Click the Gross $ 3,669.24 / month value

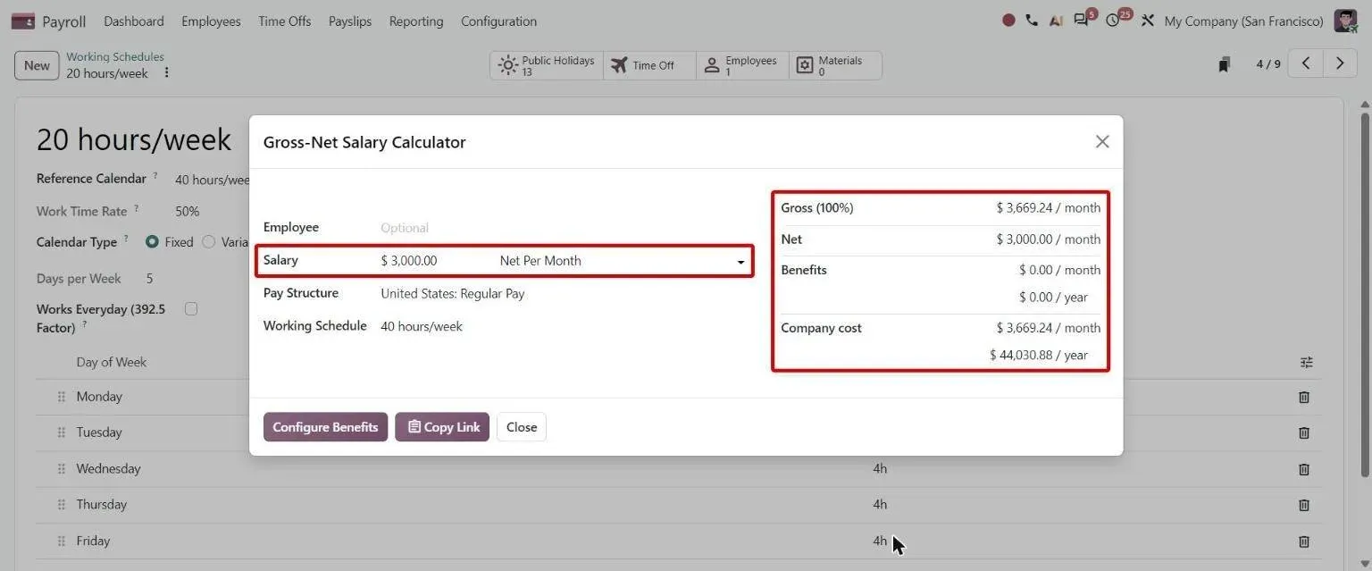[x=1049, y=207]
